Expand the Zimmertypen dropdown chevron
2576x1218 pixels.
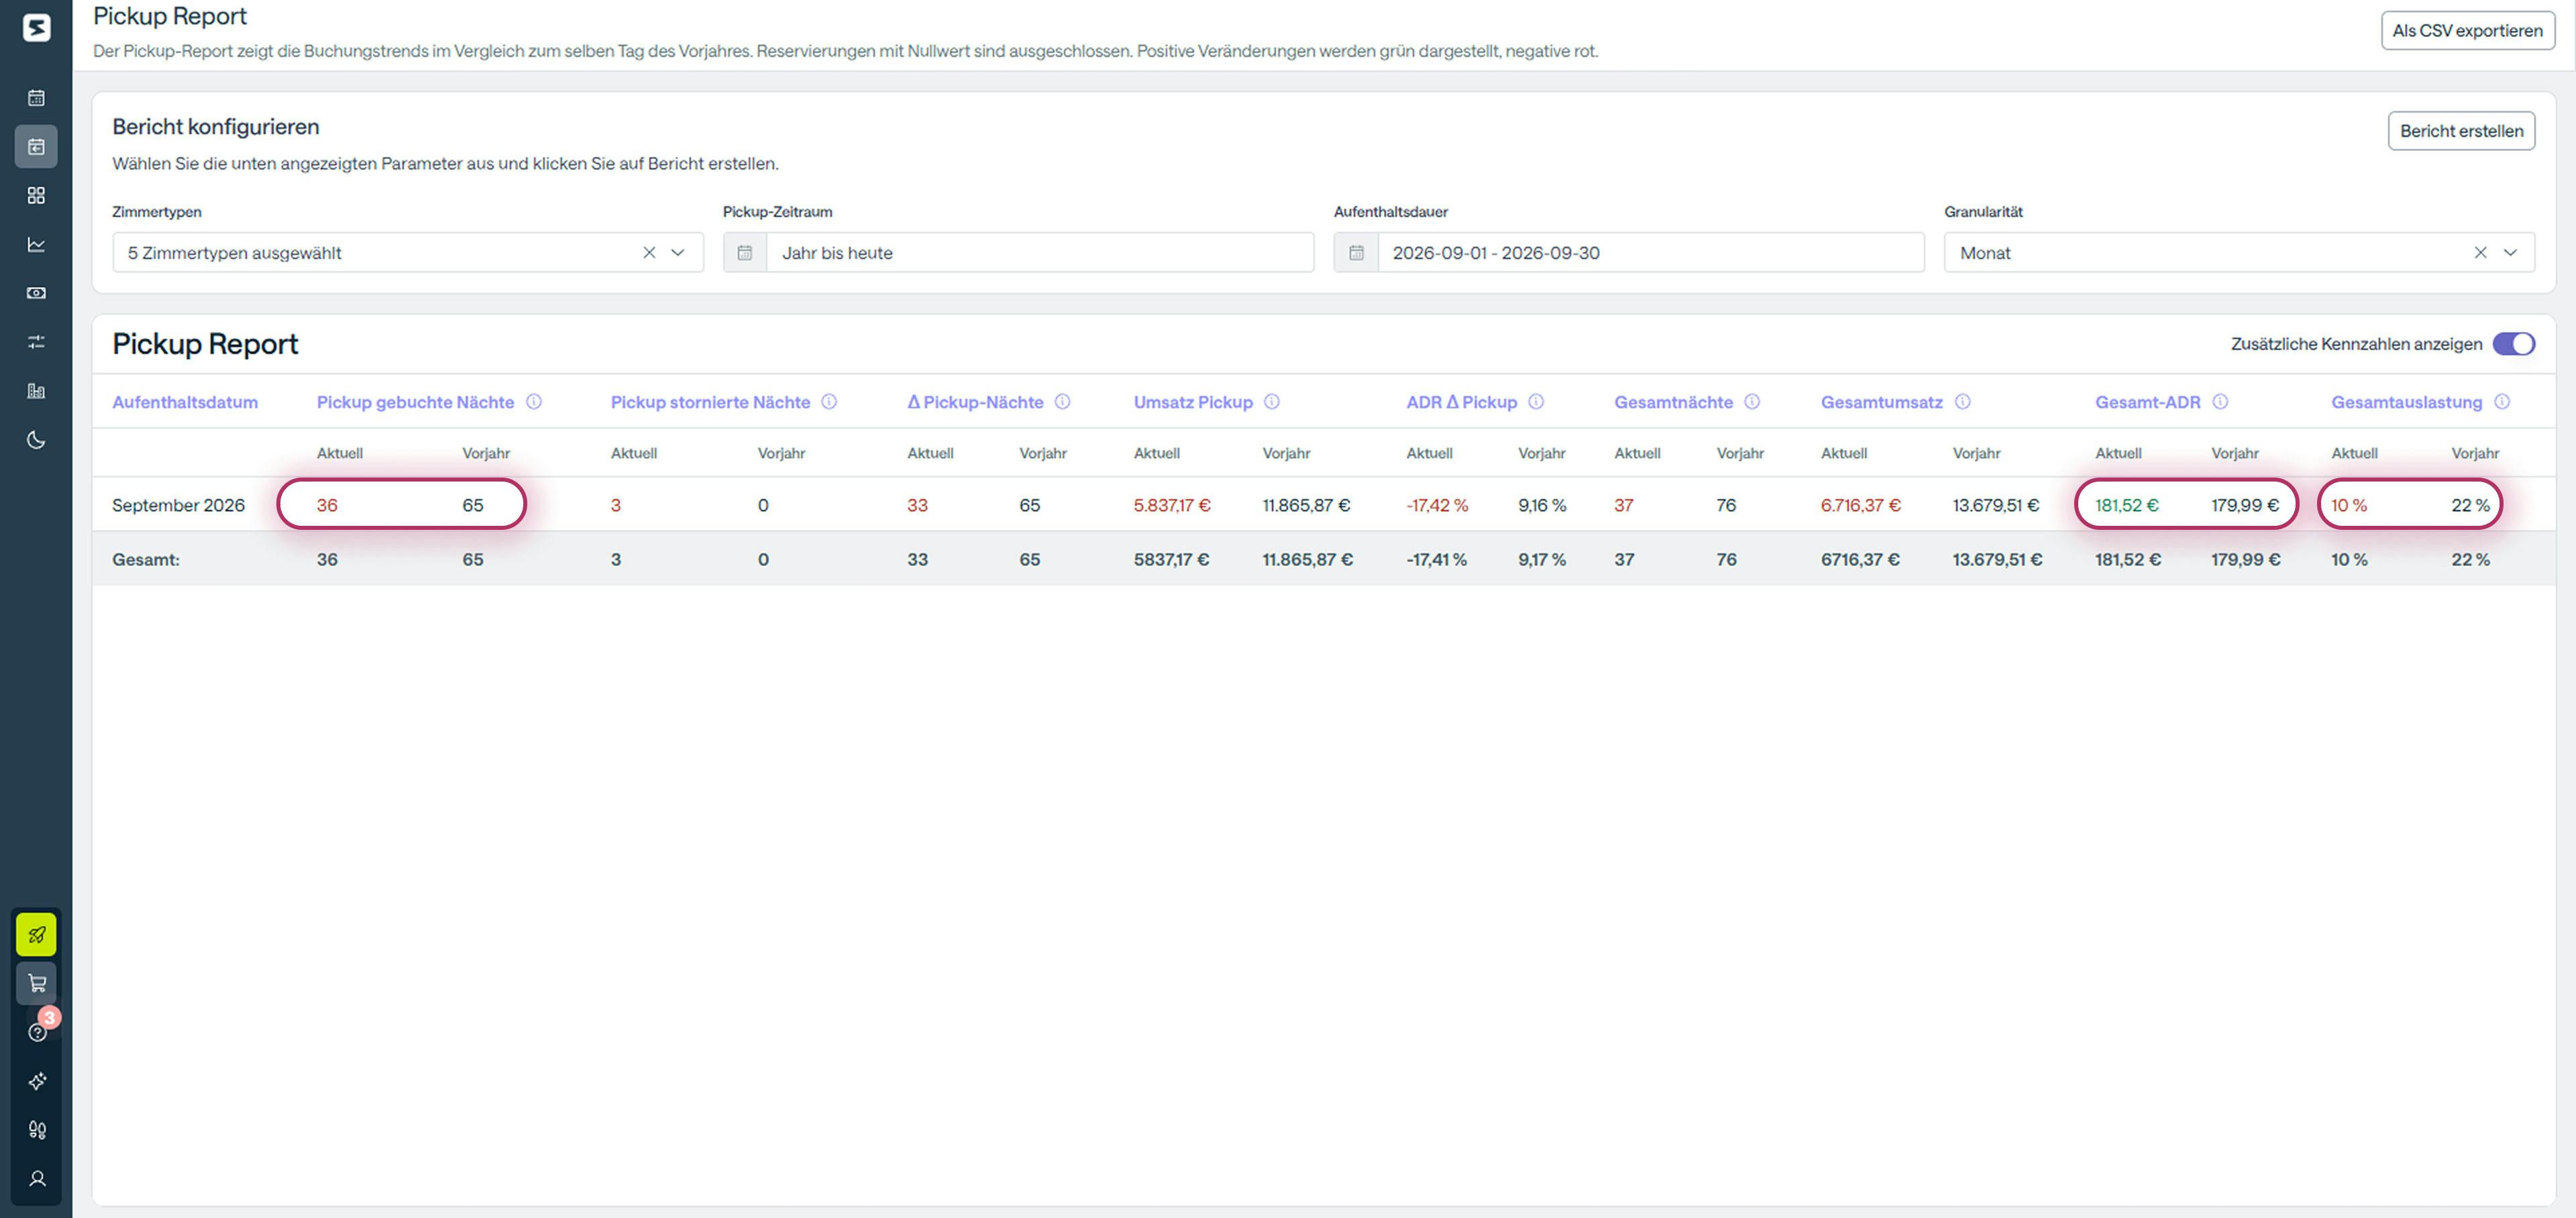point(678,253)
